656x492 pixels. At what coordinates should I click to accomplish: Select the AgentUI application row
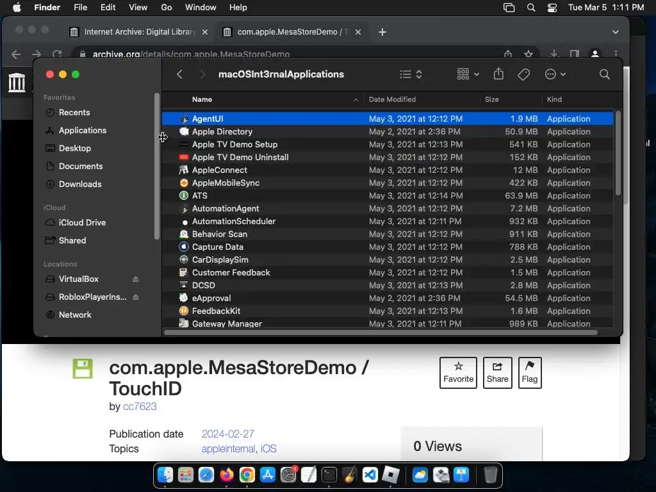pos(388,119)
